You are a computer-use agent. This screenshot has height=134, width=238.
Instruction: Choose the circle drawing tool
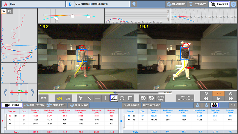tap(122, 98)
